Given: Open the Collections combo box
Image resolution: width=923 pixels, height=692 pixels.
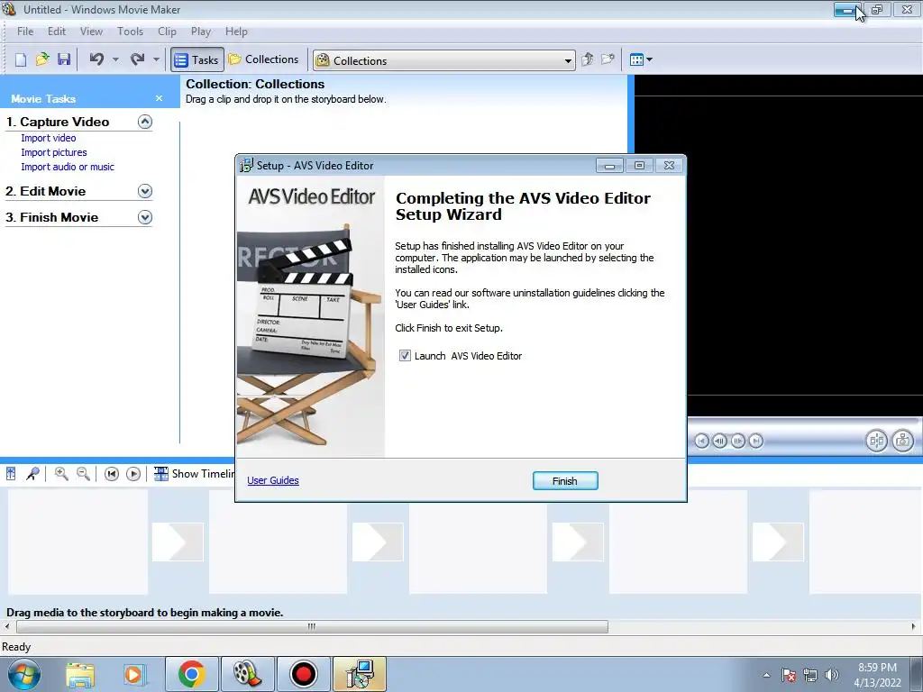Looking at the screenshot, I should [443, 60].
